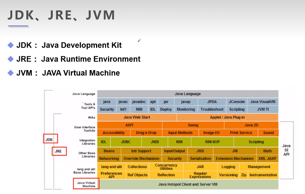Screen dimensions: 305x194
Task: Click the "Zip" cell
Action: click(x=244, y=175)
